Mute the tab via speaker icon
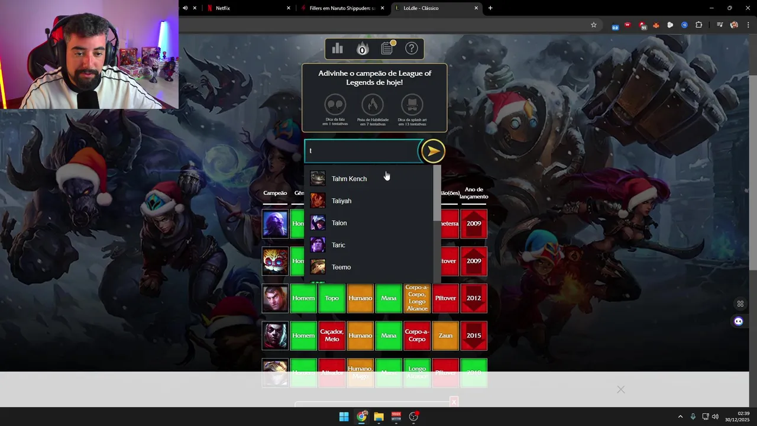This screenshot has height=426, width=757. (x=185, y=8)
